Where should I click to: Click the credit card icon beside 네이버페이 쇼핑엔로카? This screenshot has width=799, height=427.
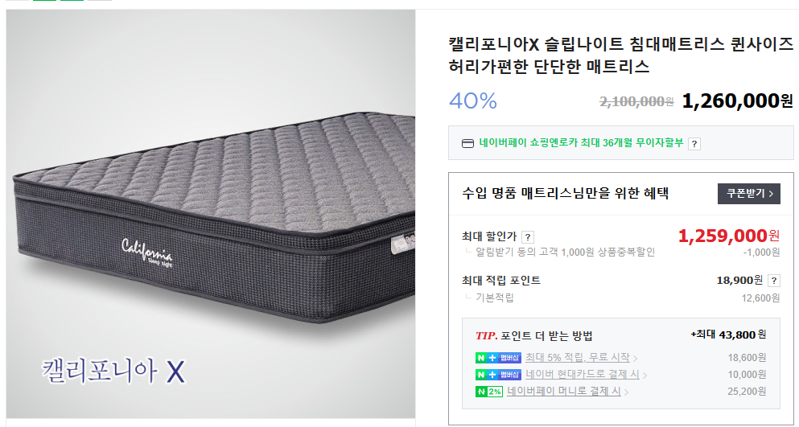(x=467, y=143)
